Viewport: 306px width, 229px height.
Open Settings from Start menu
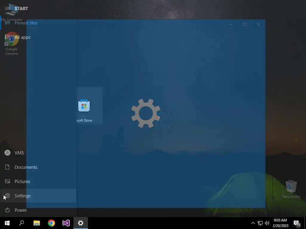coord(38,196)
